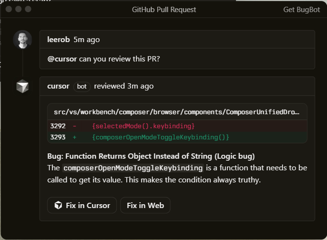327x240 pixels.
Task: Click leerob's profile avatar photo
Action: [x=22, y=40]
